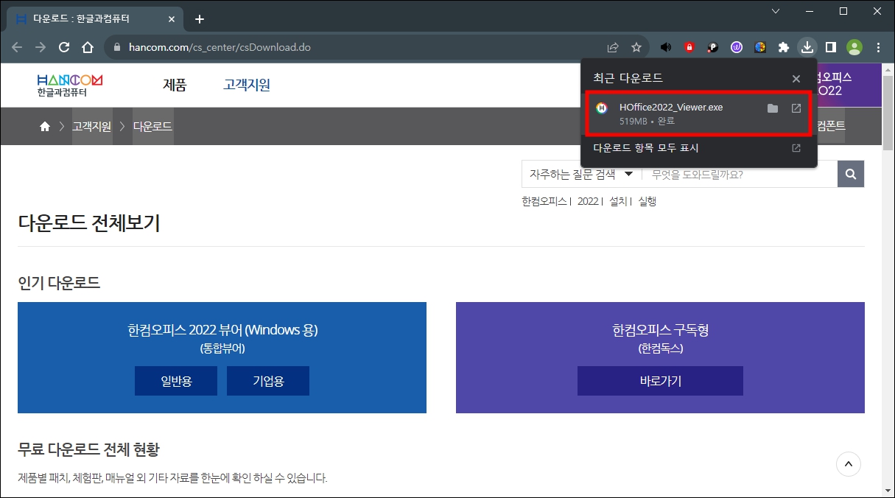Open the browser side panel

[831, 47]
